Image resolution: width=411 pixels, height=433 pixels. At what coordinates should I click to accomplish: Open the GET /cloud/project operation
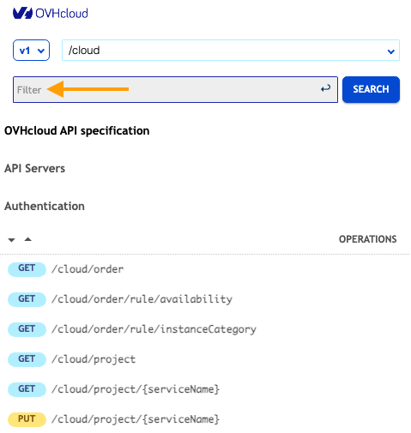tap(94, 359)
